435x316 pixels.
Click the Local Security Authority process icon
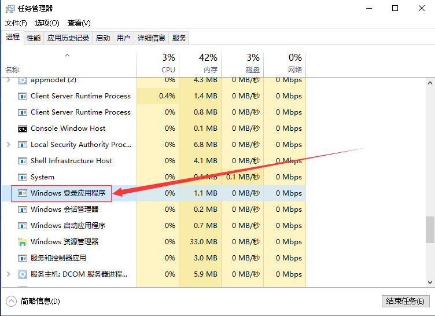pyautogui.click(x=23, y=145)
